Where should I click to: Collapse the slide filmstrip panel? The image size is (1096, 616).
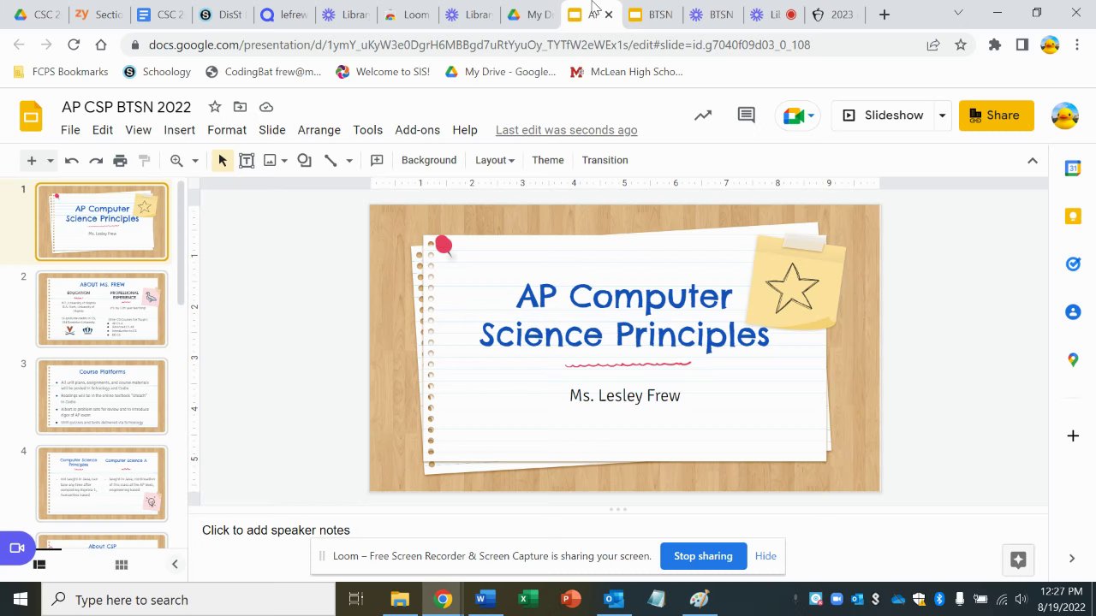click(175, 565)
